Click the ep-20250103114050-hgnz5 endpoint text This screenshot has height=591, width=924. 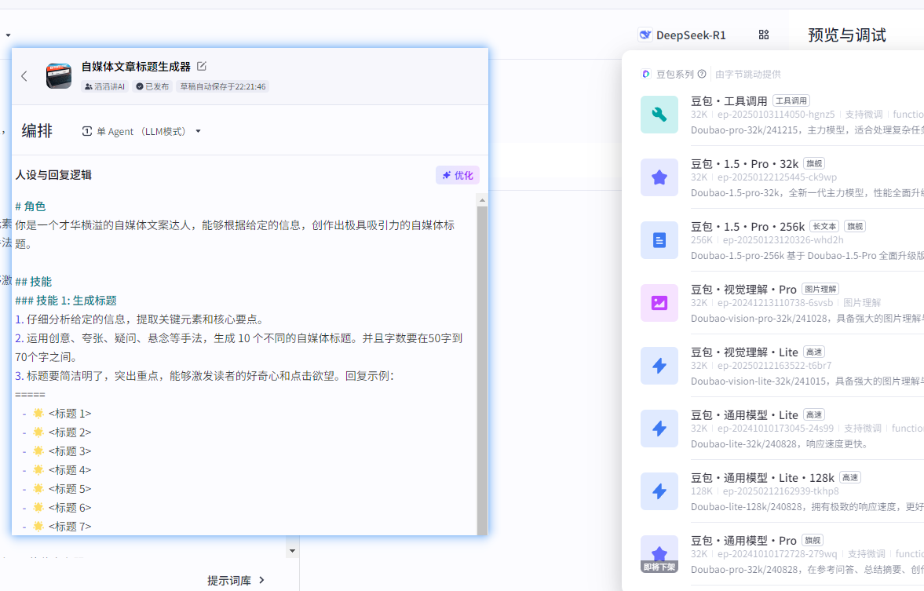point(776,115)
